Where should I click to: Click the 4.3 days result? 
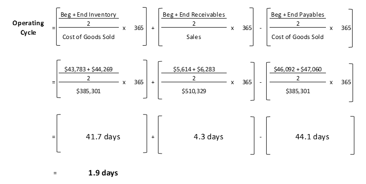pyautogui.click(x=209, y=136)
